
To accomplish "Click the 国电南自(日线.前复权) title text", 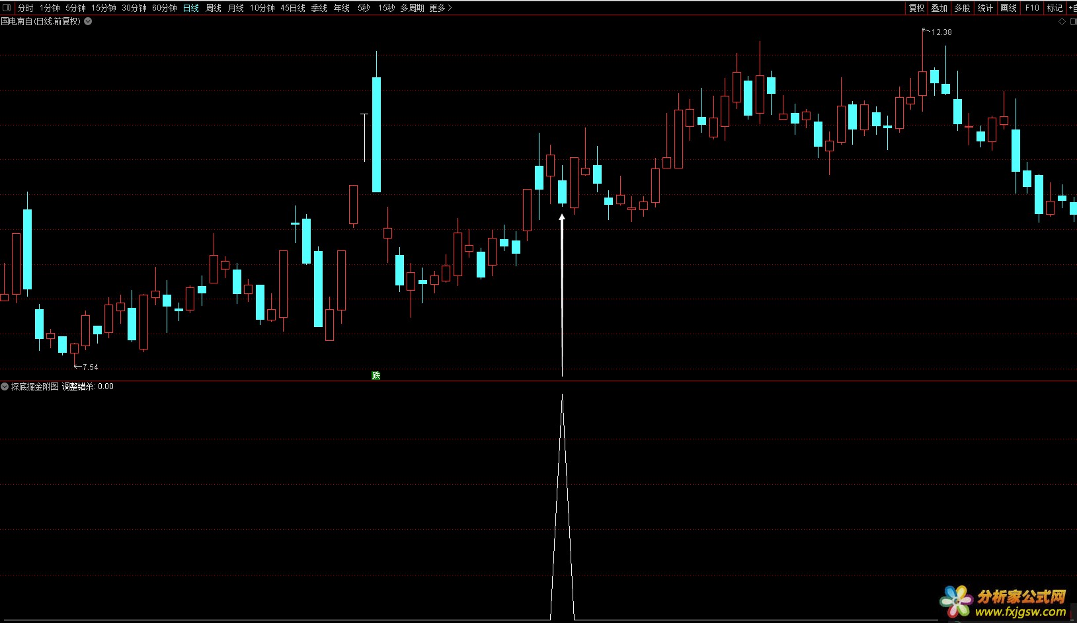I will tap(41, 21).
